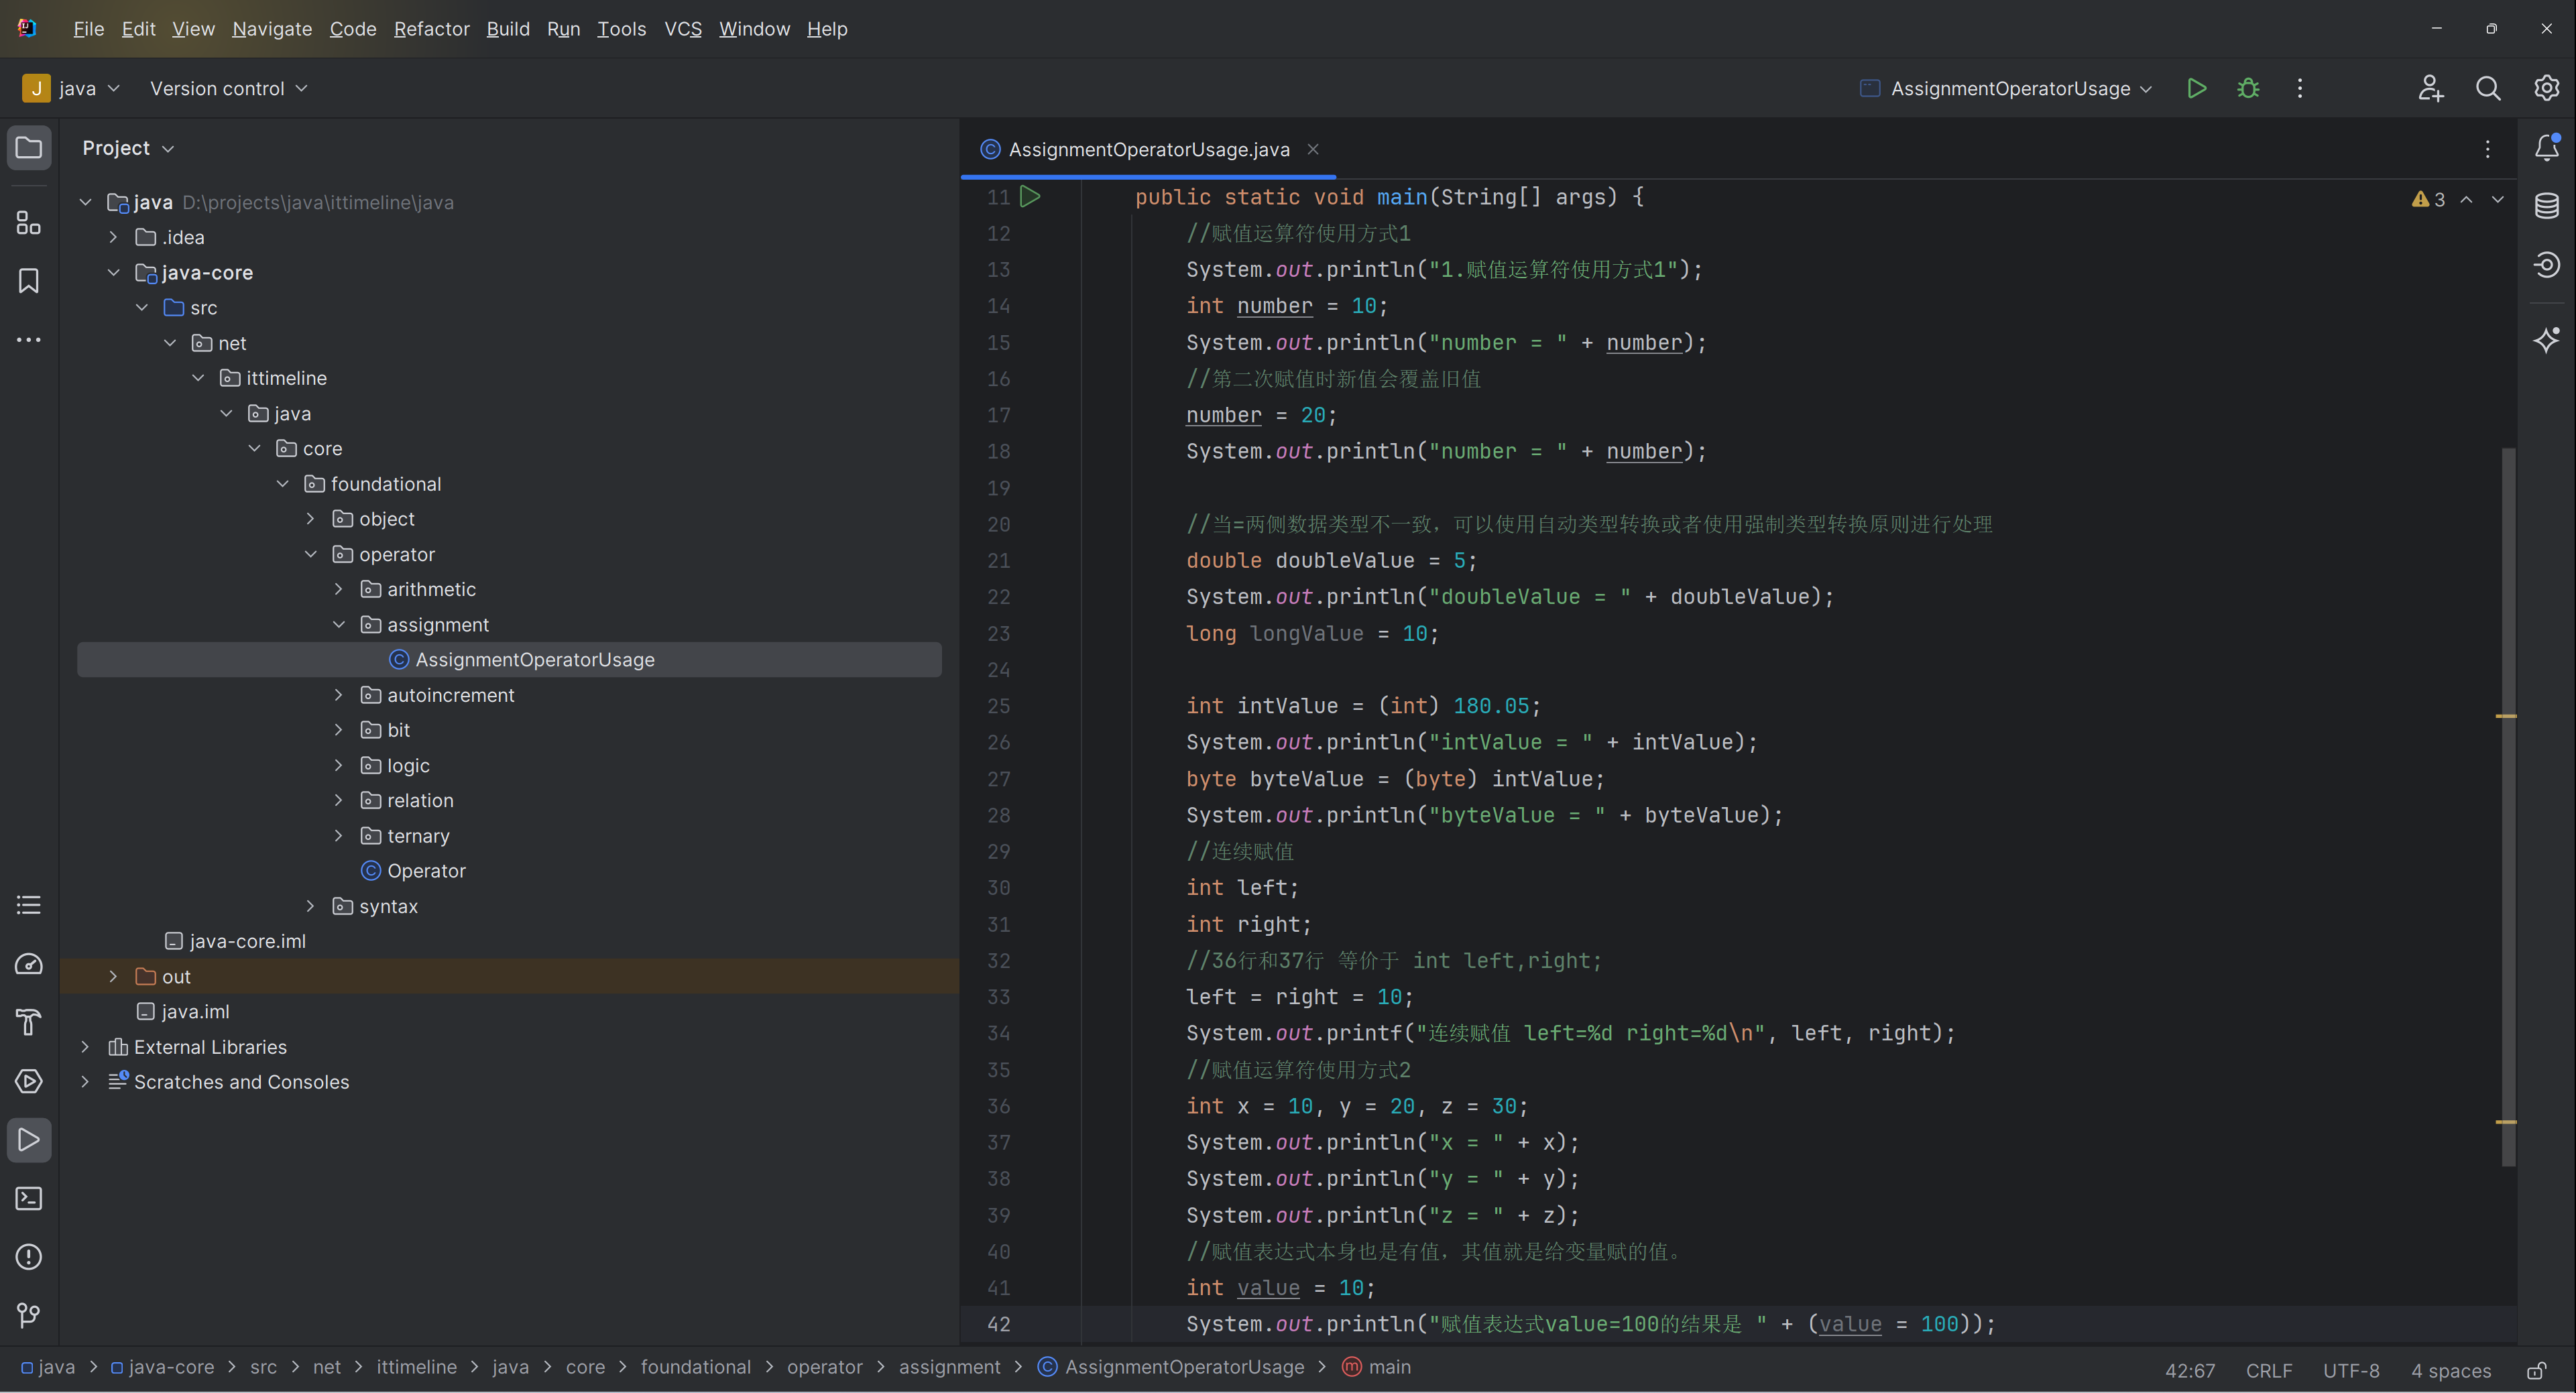Expand the ternary package

338,836
